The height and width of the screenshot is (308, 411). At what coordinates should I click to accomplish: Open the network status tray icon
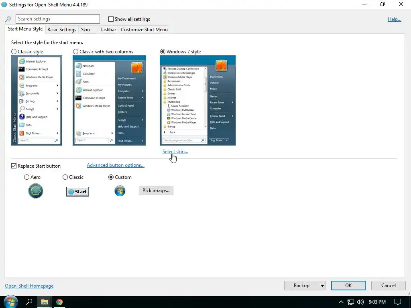pyautogui.click(x=351, y=302)
